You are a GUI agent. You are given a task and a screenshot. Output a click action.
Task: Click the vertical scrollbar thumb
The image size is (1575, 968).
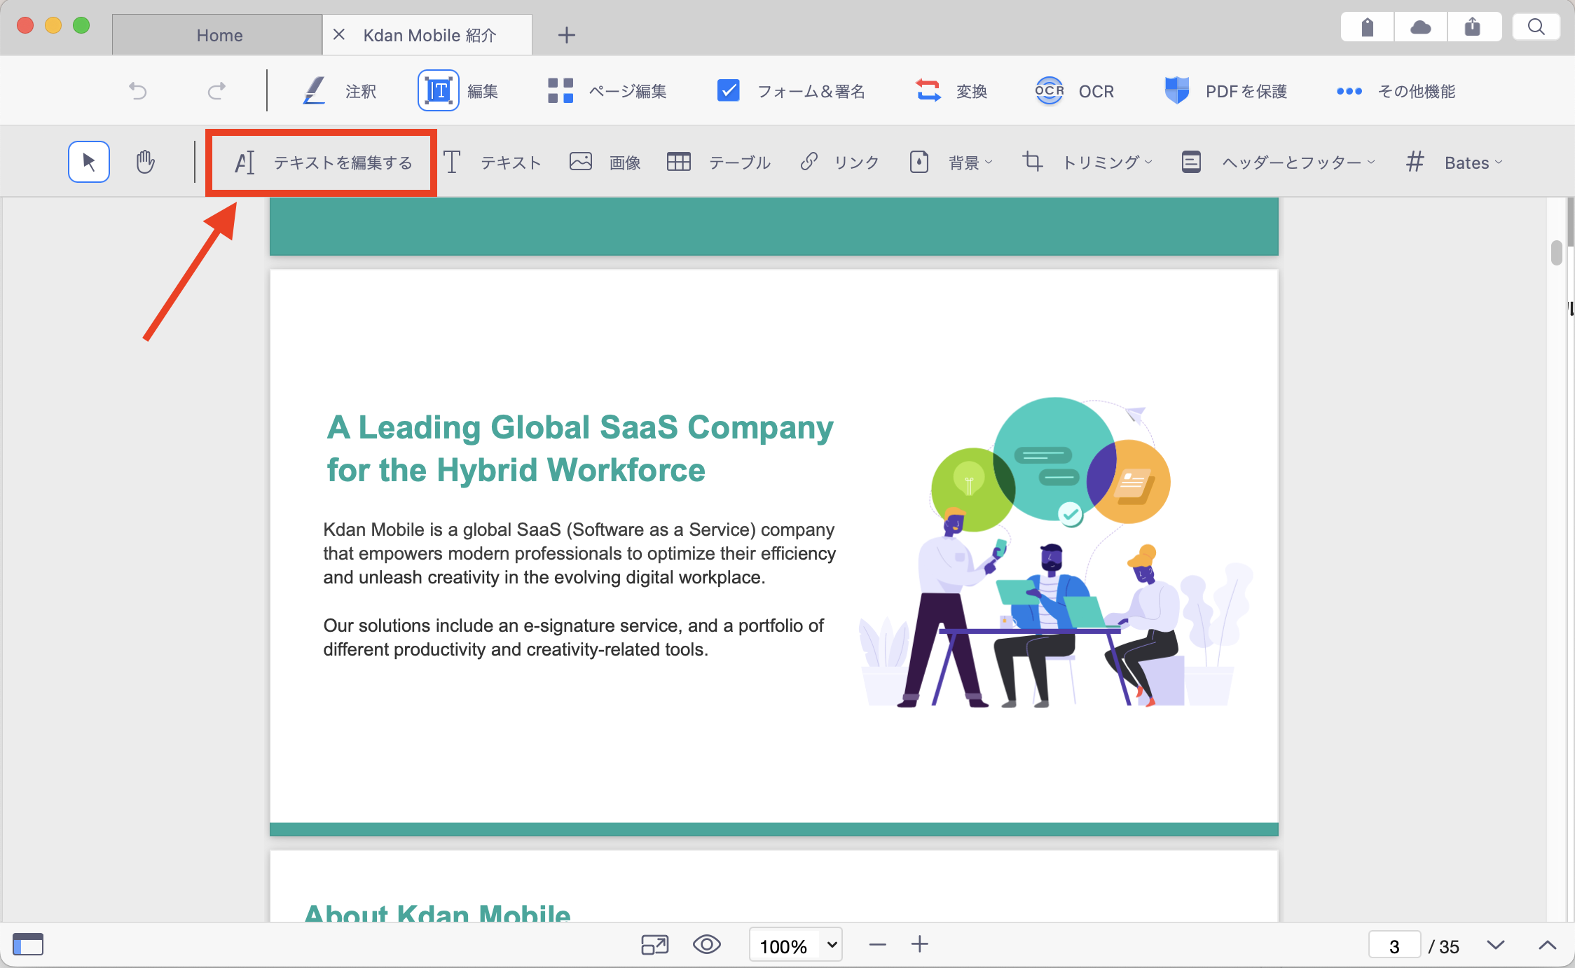(x=1557, y=253)
